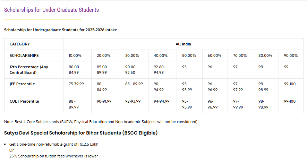Click the CUET Percentile row label
307x164 pixels.
[x=24, y=101]
